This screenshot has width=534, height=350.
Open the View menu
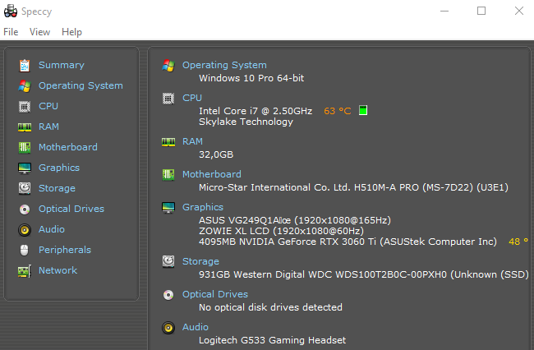click(39, 32)
